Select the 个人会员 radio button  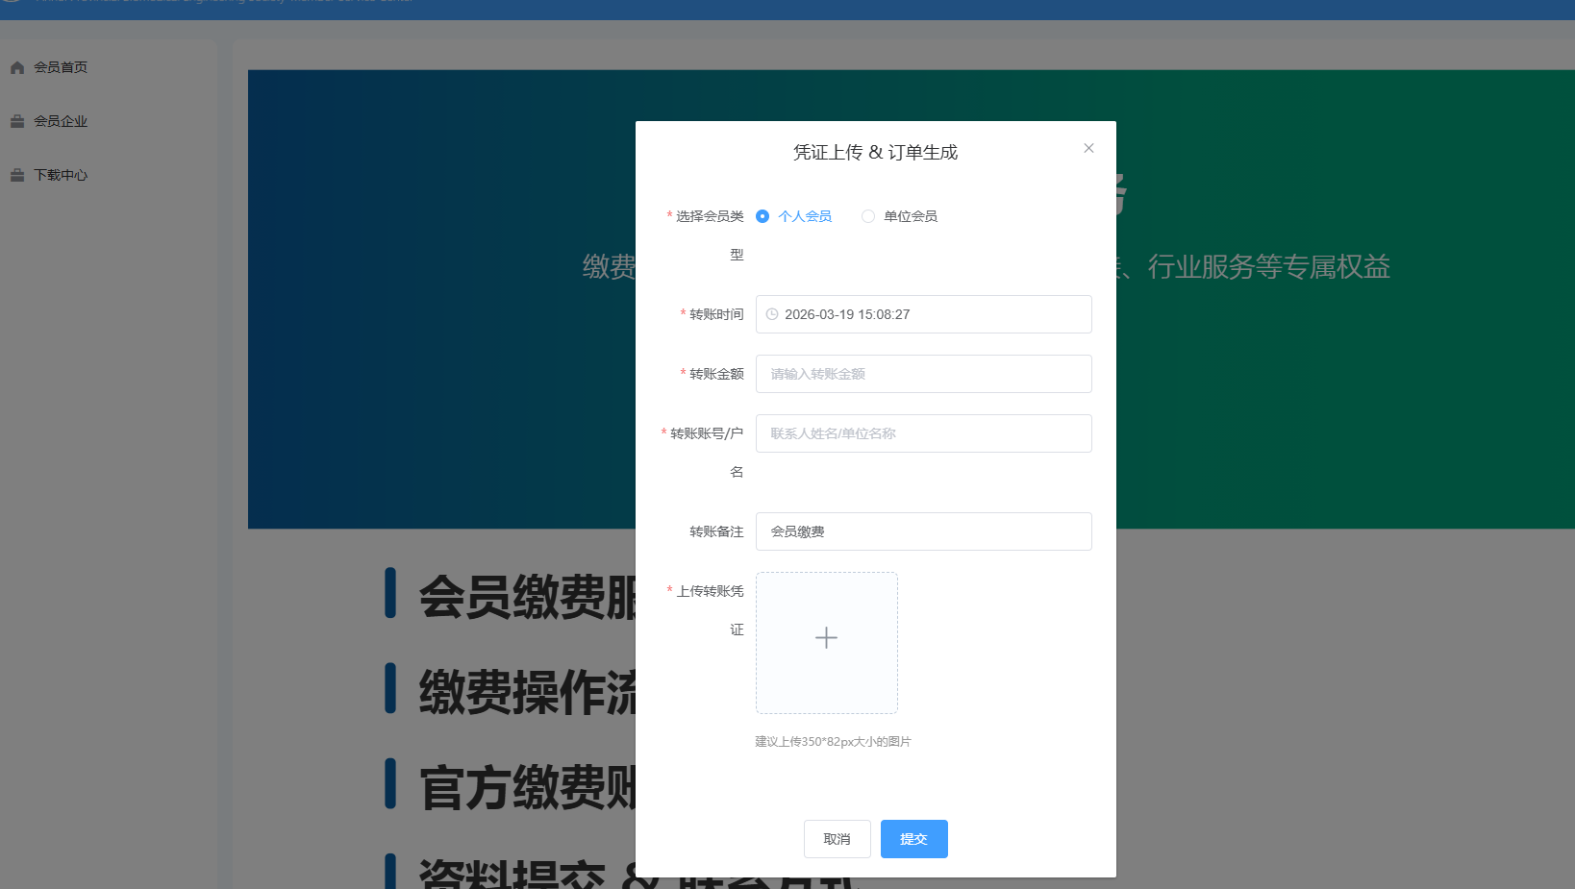point(762,216)
